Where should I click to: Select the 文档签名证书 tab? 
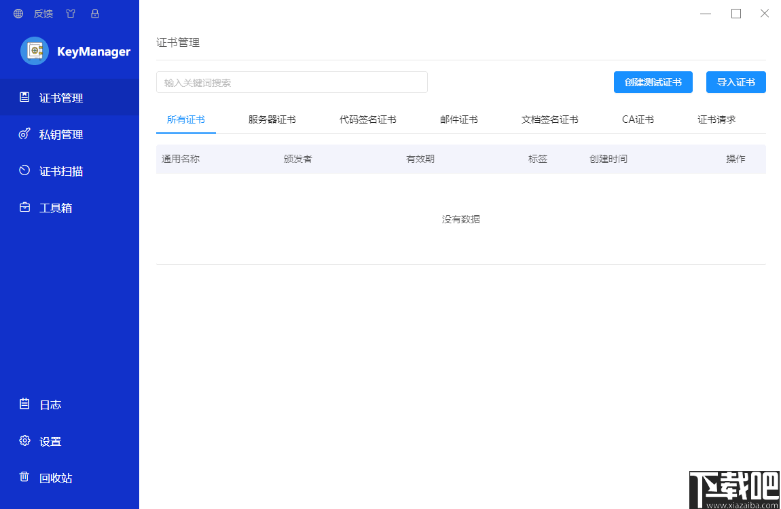(550, 119)
